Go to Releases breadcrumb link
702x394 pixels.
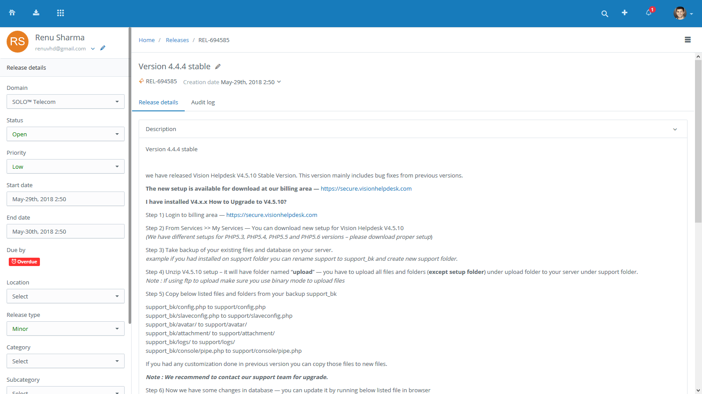click(177, 40)
